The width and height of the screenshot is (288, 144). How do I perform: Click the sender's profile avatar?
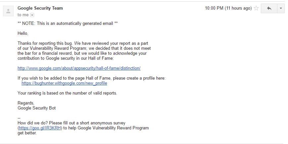click(x=8, y=12)
